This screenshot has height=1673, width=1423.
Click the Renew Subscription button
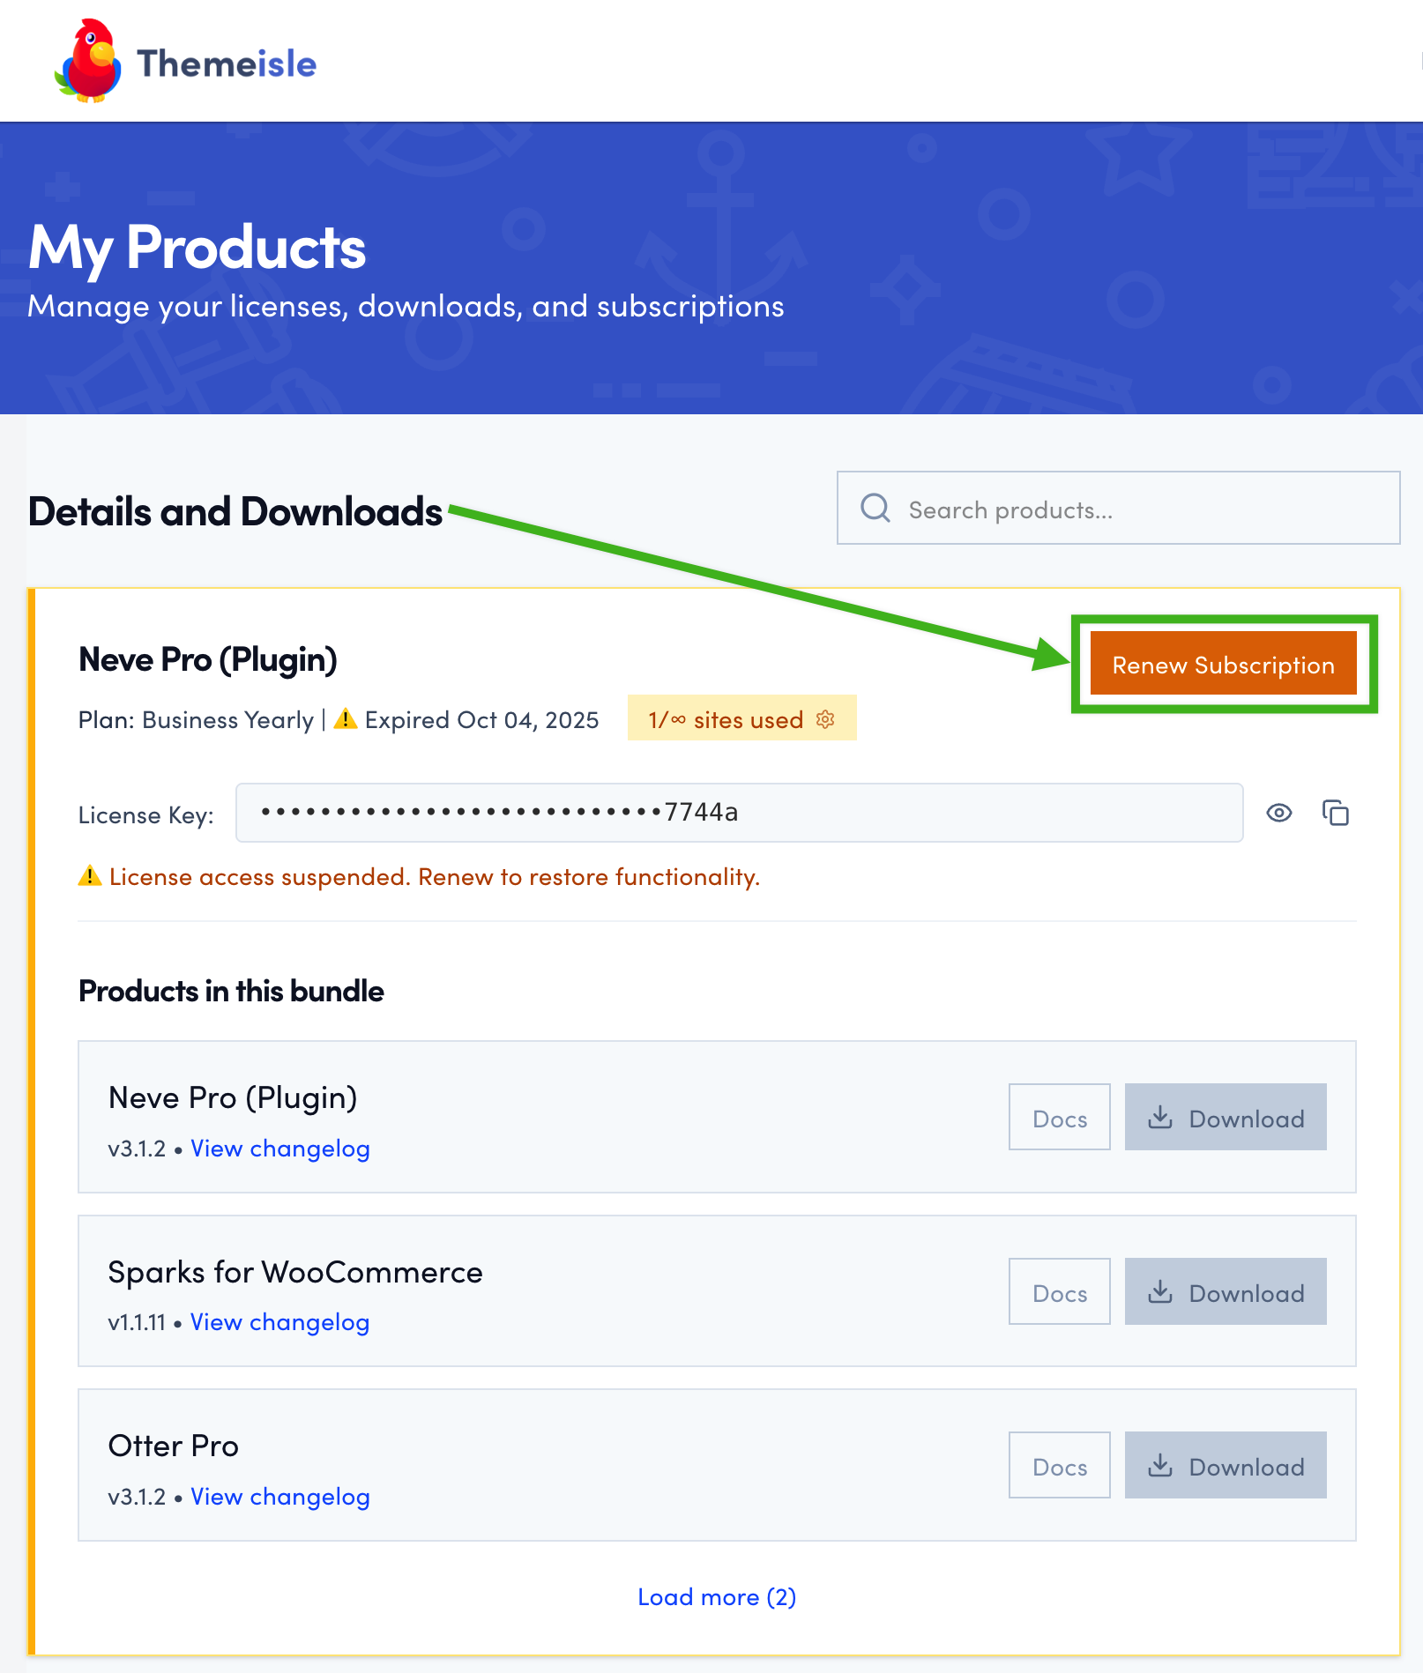1223,664
